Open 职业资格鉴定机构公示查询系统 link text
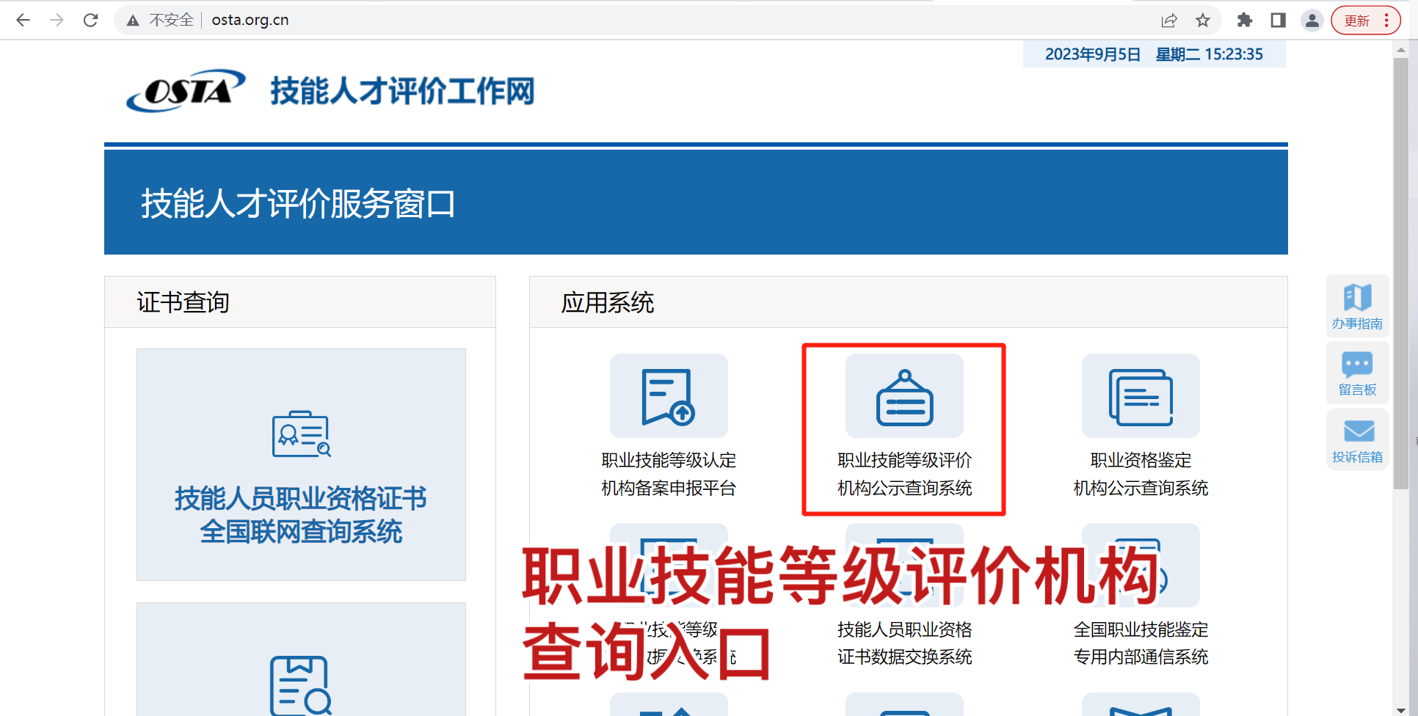The image size is (1418, 716). (1141, 474)
